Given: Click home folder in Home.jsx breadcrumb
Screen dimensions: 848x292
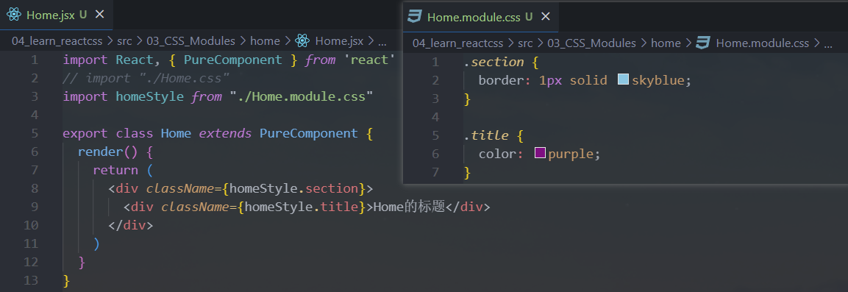Looking at the screenshot, I should 265,41.
